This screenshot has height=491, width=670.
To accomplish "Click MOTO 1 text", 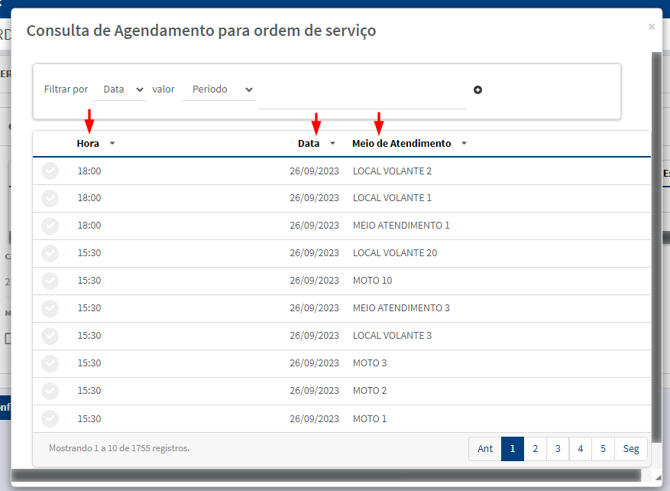I will point(370,418).
